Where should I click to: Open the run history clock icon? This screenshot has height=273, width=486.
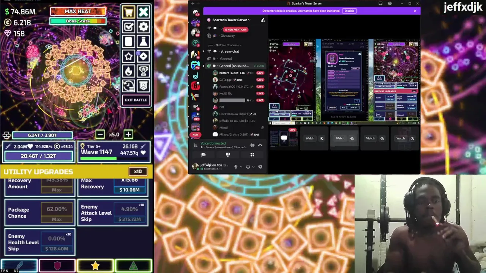[x=128, y=86]
